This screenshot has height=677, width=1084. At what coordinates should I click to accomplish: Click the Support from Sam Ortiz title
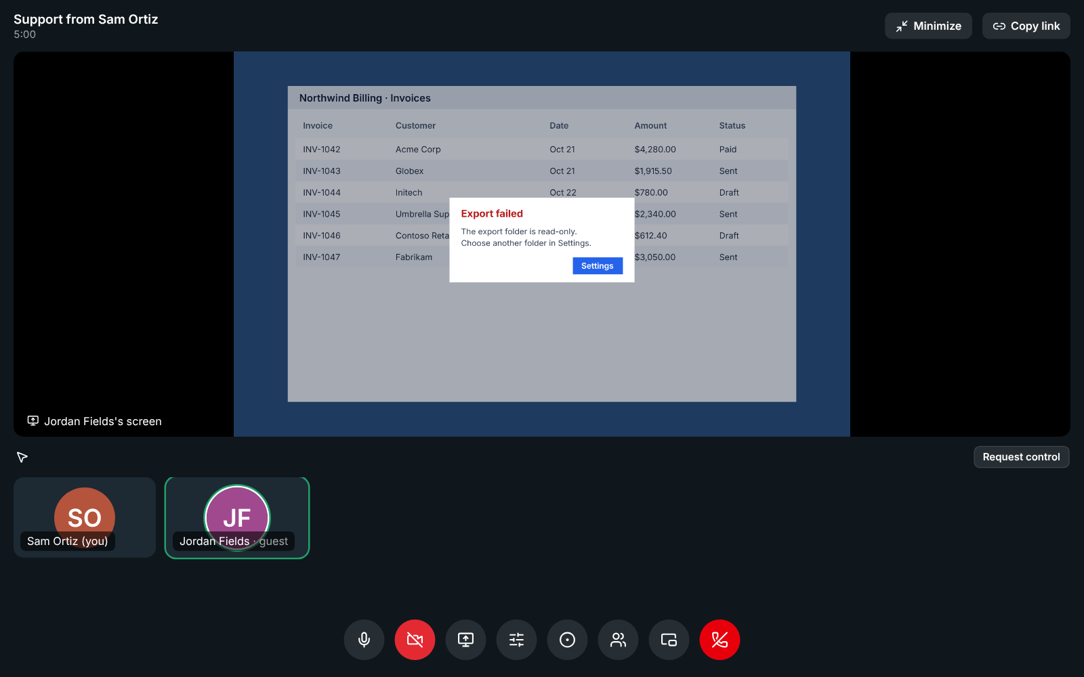(86, 20)
